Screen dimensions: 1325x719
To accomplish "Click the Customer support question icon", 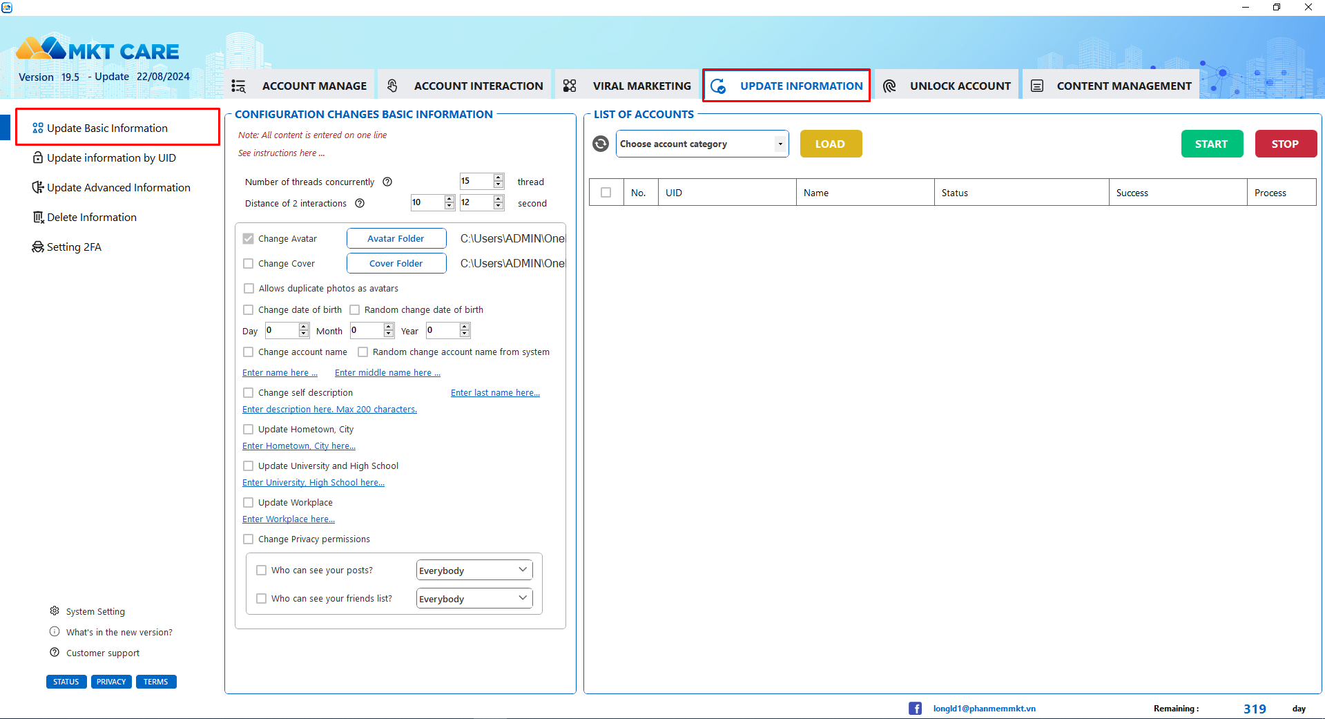I will point(55,652).
